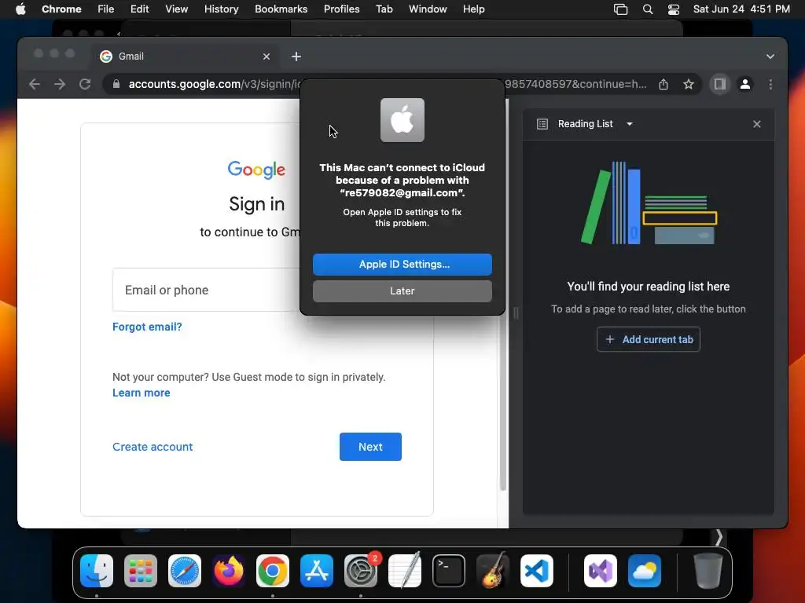The image size is (805, 603).
Task: Open Apple ID Settings from the dialog
Action: (x=402, y=265)
